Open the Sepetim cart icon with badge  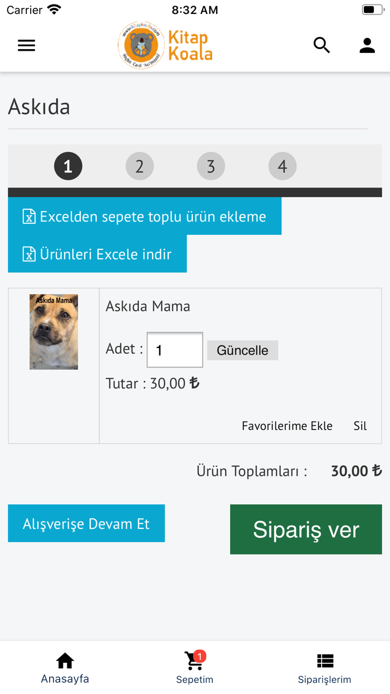194,661
